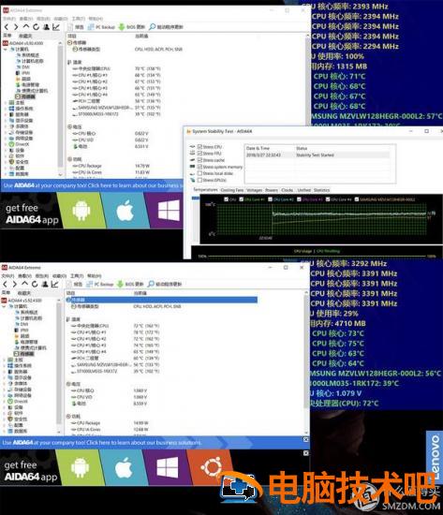Image resolution: width=443 pixels, height=515 pixels.
Task: Expand 主板 node in lower window tree
Action: (x=5, y=360)
